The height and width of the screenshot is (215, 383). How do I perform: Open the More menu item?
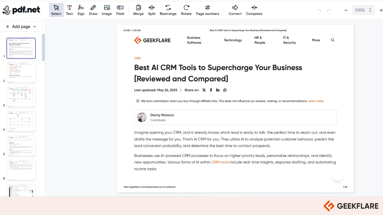pos(316,40)
